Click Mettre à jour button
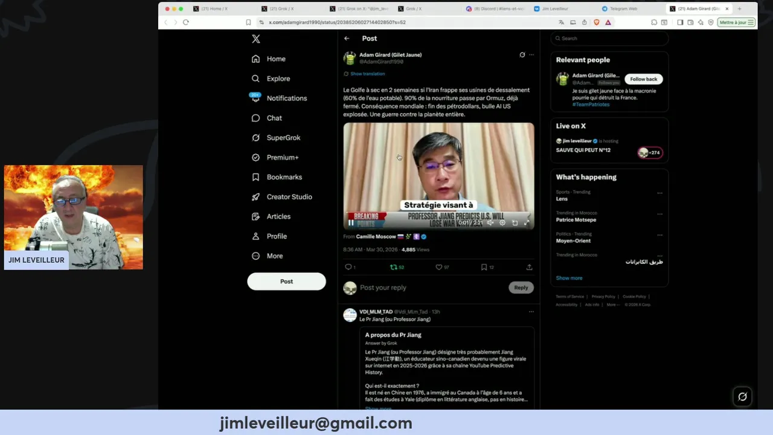 click(736, 22)
